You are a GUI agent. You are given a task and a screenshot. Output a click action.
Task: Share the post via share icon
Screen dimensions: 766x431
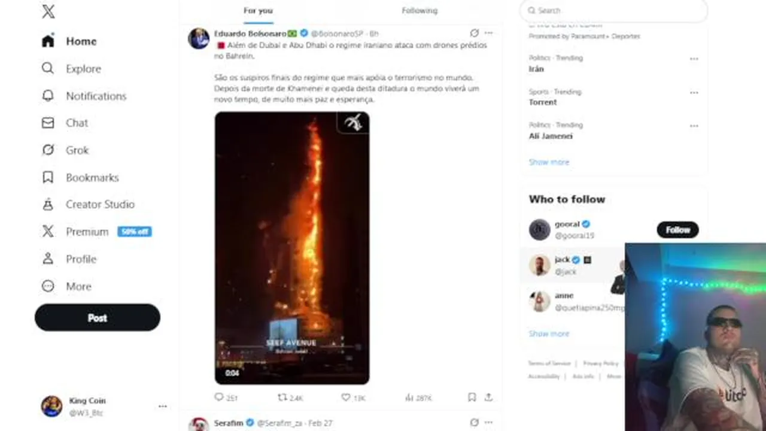pyautogui.click(x=488, y=397)
